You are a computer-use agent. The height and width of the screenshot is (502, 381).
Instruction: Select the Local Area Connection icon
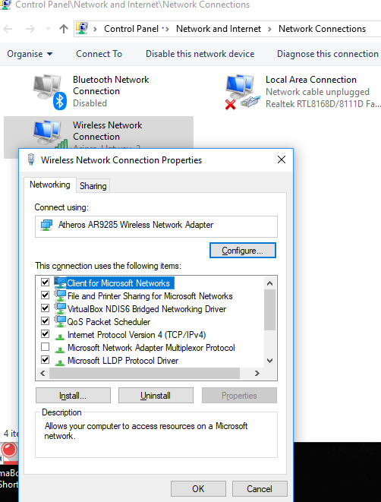pyautogui.click(x=243, y=92)
